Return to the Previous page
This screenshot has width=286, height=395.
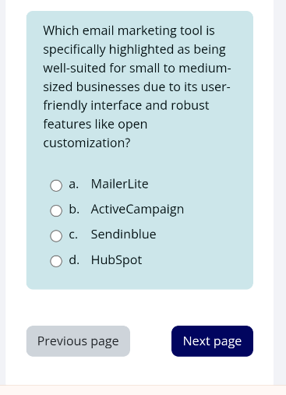[x=78, y=341]
